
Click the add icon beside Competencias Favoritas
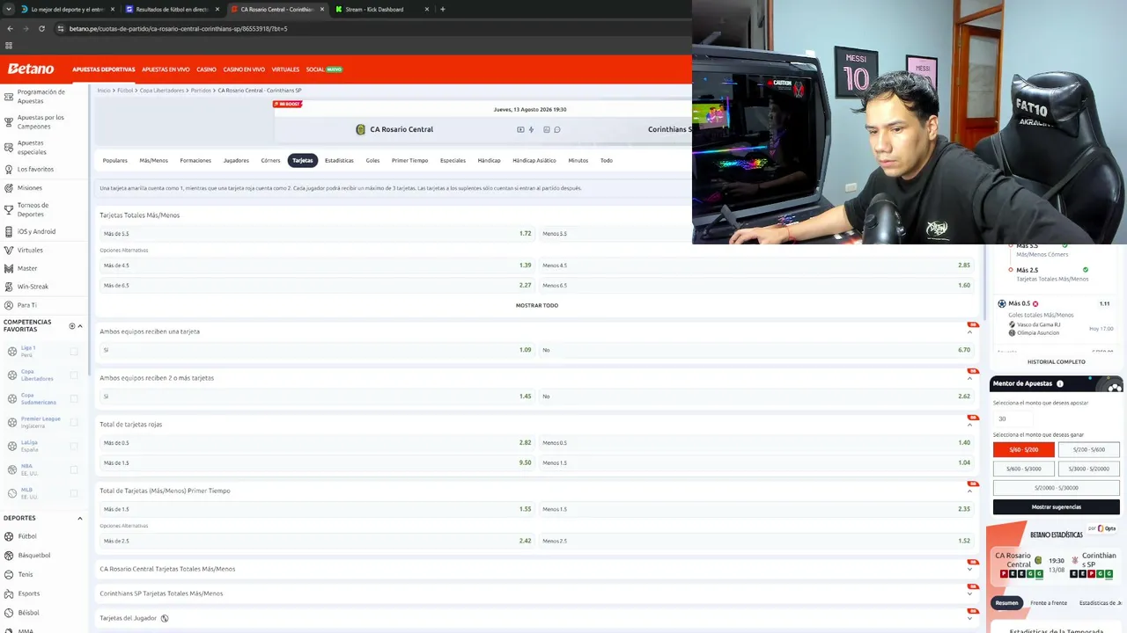coord(72,326)
